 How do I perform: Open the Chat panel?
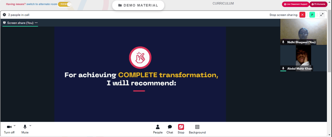(170, 129)
